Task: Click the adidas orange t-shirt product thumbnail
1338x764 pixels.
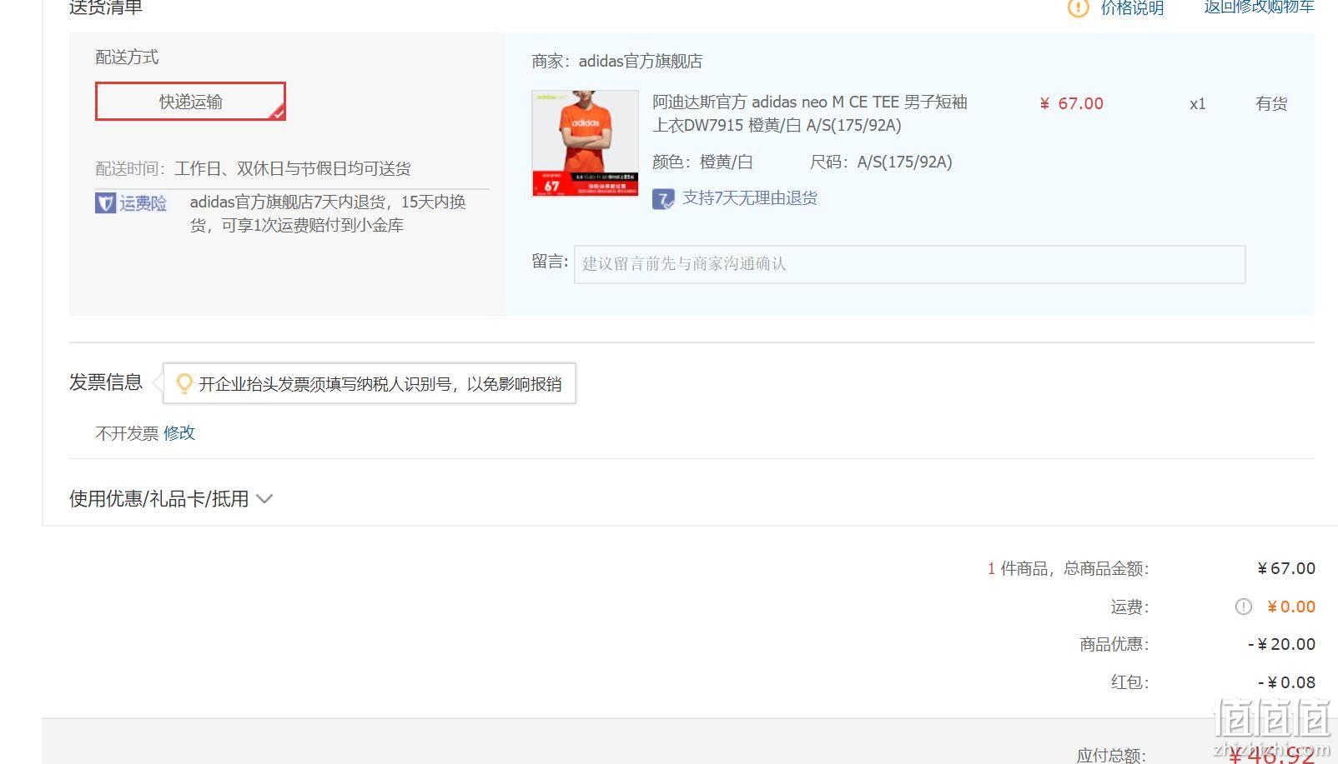Action: [585, 143]
